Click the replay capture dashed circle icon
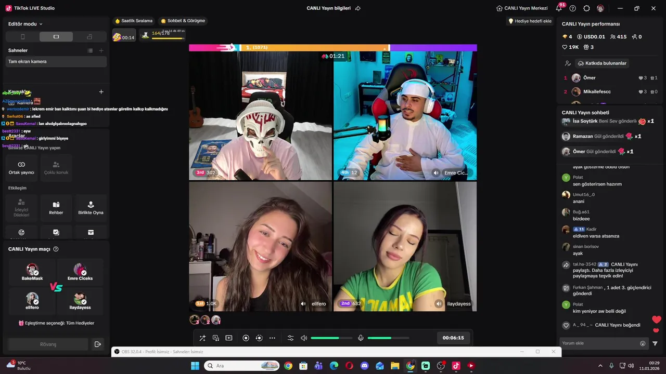This screenshot has width=666, height=374. (259, 338)
